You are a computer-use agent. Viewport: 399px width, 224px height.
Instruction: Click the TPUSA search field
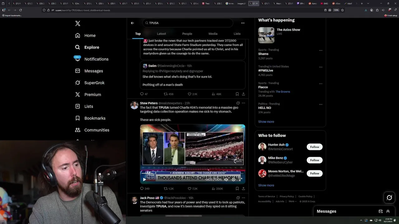coord(188,23)
